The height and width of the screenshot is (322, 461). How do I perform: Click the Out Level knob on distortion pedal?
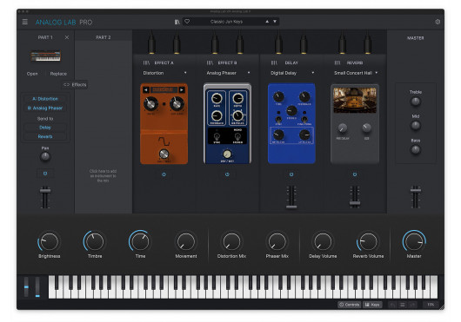177,103
